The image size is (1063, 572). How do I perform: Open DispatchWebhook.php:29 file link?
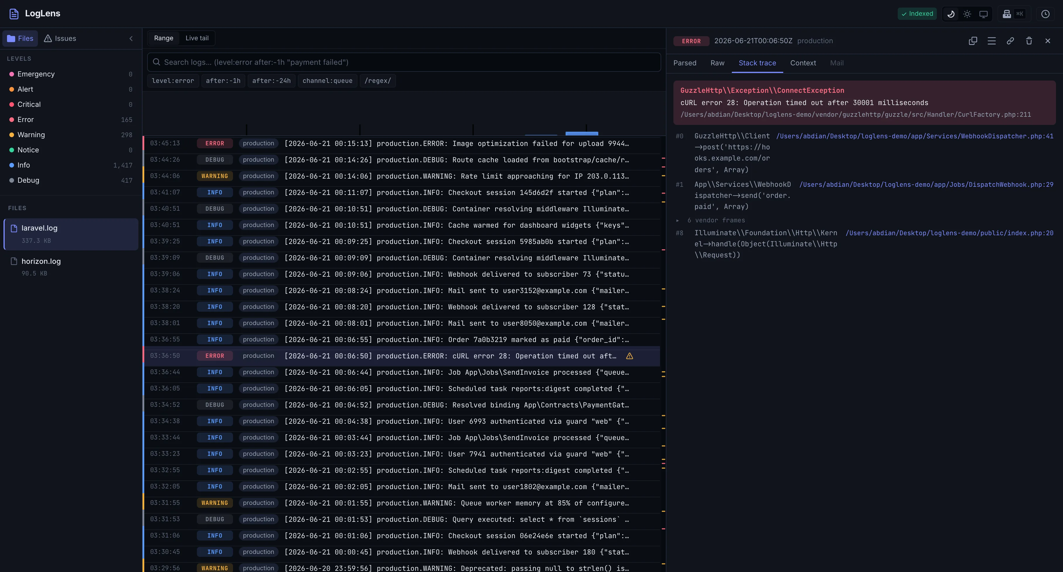click(926, 185)
